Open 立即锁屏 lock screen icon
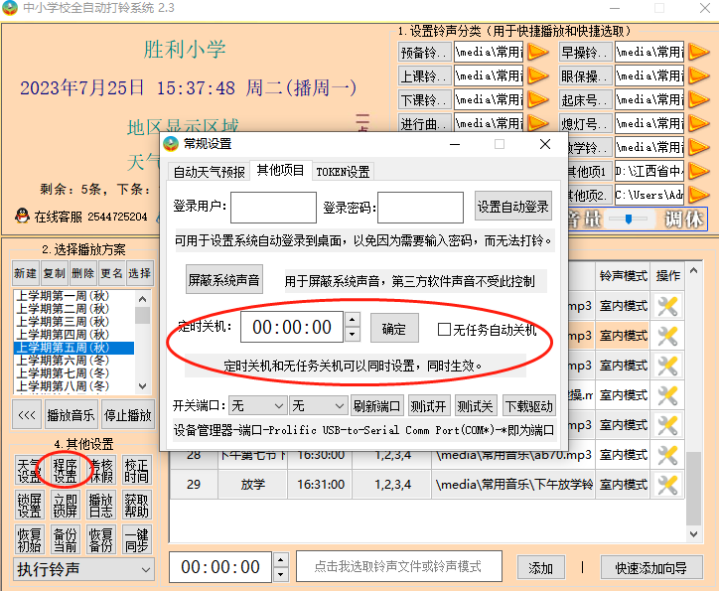 (x=65, y=505)
